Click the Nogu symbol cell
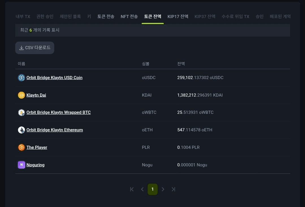The height and width of the screenshot is (207, 305). coord(147,165)
